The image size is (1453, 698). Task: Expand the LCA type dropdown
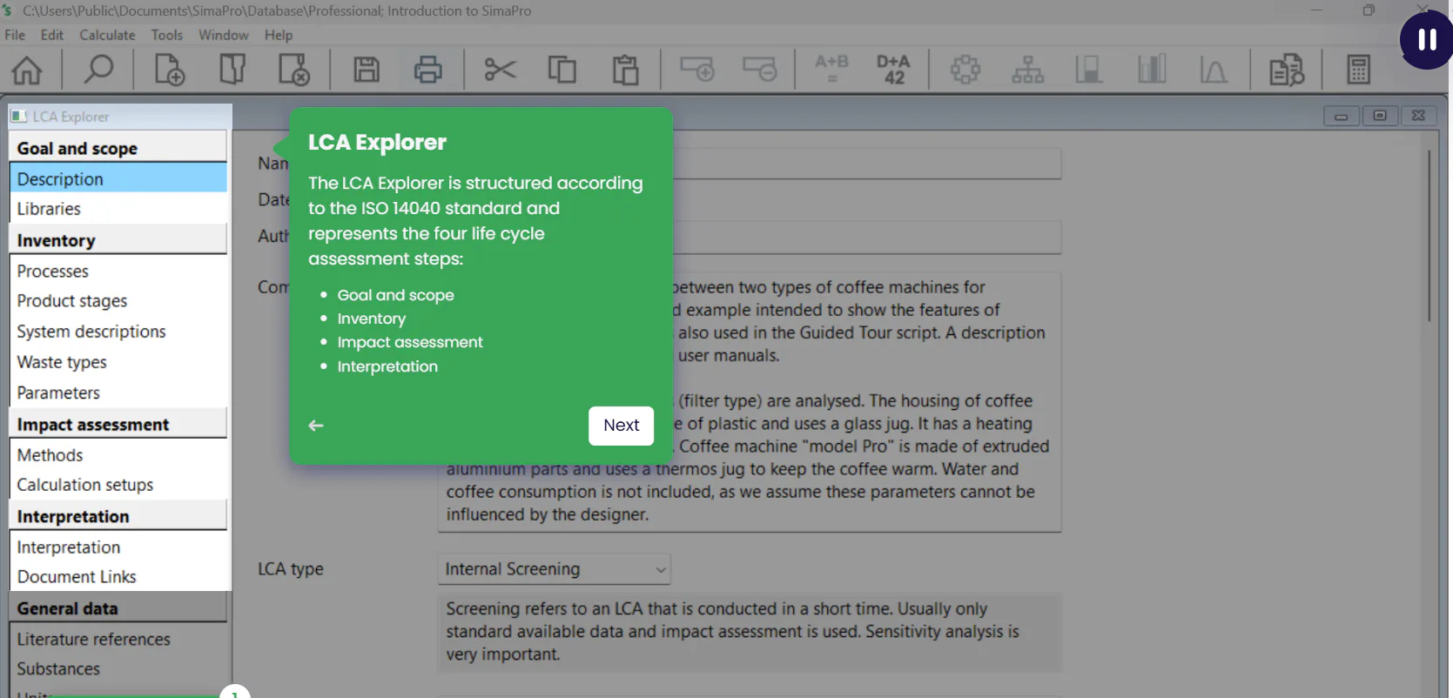click(x=555, y=569)
